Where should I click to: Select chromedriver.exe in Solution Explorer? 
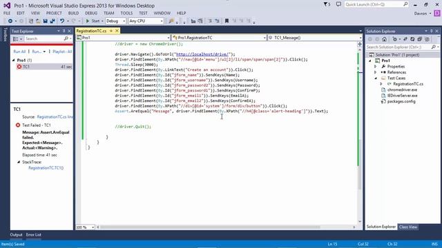tap(402, 90)
